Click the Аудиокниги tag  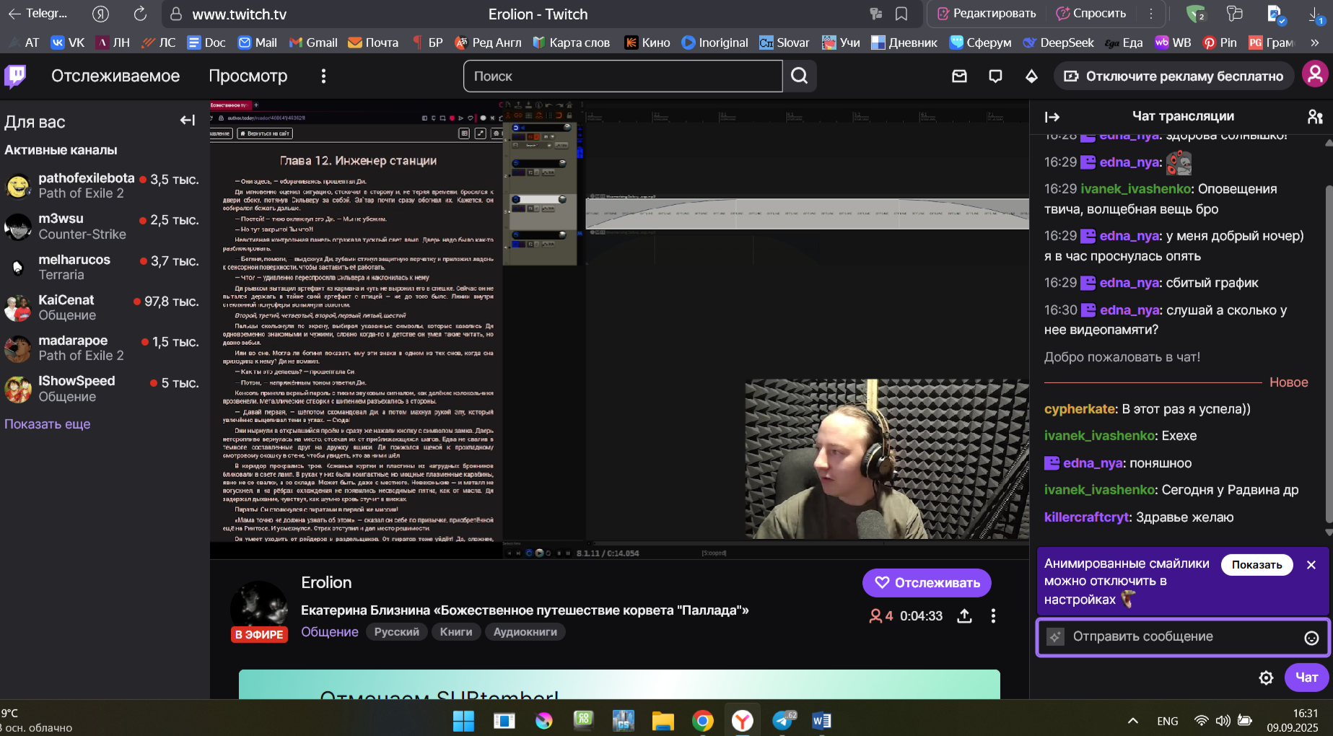click(525, 632)
